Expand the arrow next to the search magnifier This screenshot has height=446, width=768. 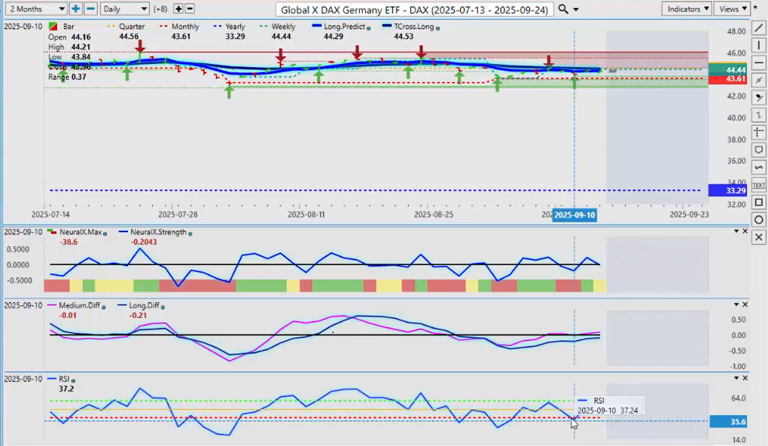(576, 9)
